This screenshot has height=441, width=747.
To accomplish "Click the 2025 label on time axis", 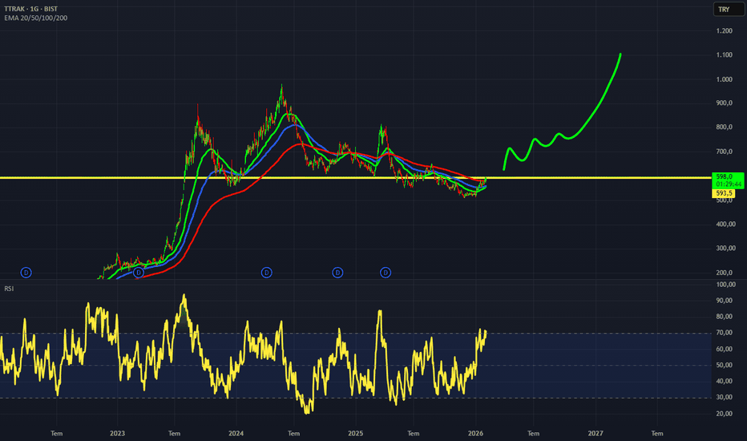I will click(355, 433).
